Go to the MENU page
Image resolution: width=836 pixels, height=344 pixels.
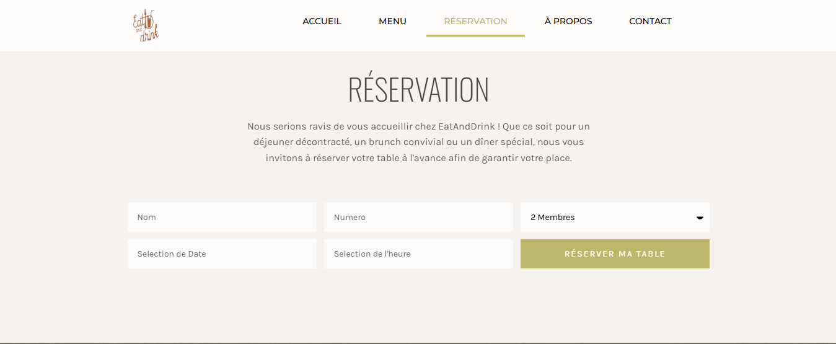392,21
